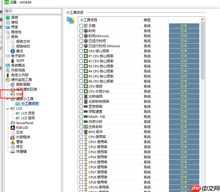This screenshot has height=192, width=220.
Task: Select the 内存计时 row
Action: [95, 122]
